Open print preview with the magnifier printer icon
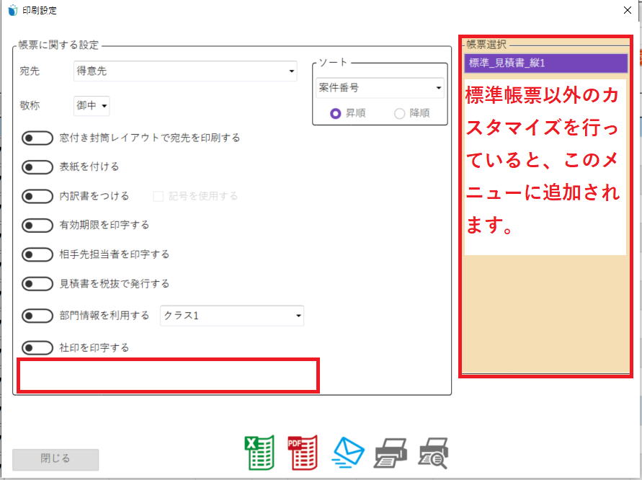 point(434,453)
